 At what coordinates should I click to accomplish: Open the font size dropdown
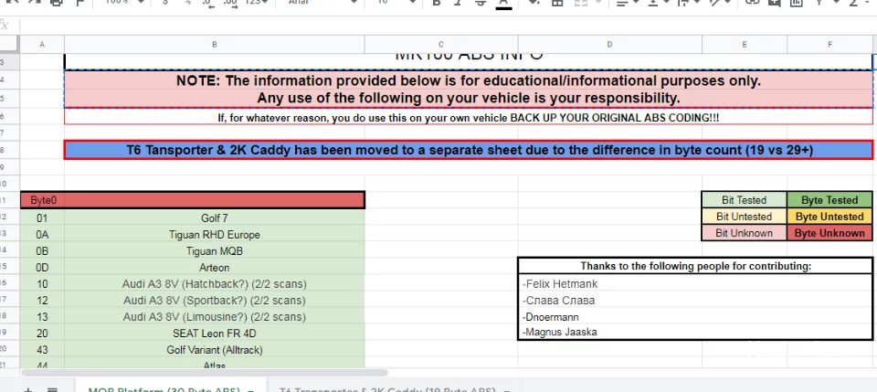(396, 3)
